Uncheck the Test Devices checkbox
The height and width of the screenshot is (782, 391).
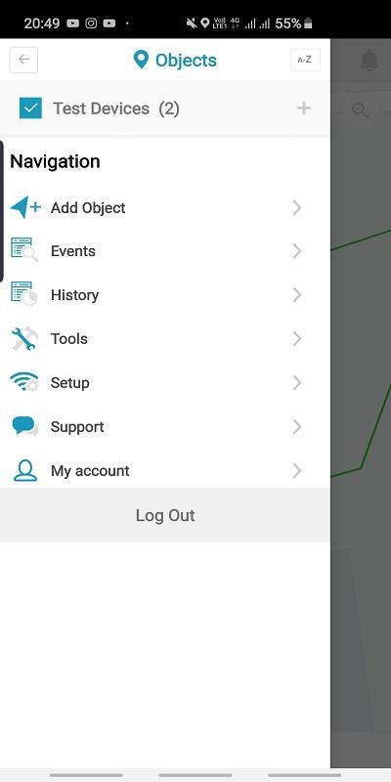click(30, 109)
